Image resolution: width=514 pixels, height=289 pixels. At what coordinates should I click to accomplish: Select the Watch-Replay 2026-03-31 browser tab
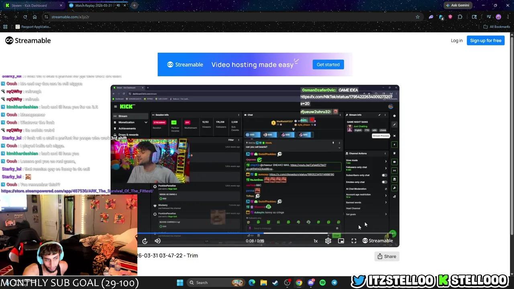94,6
